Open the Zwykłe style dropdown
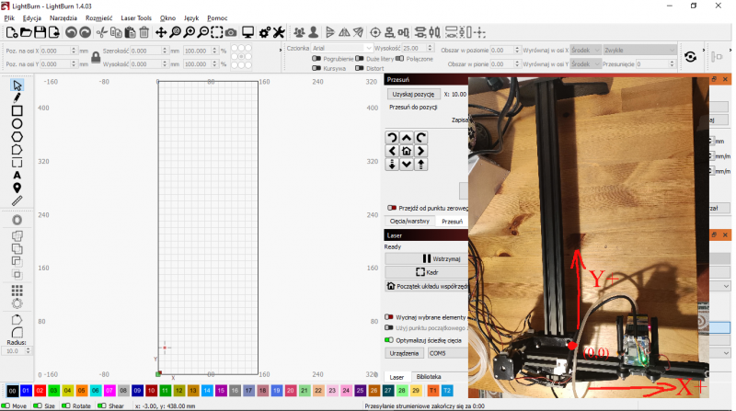This screenshot has width=736, height=411. point(638,50)
